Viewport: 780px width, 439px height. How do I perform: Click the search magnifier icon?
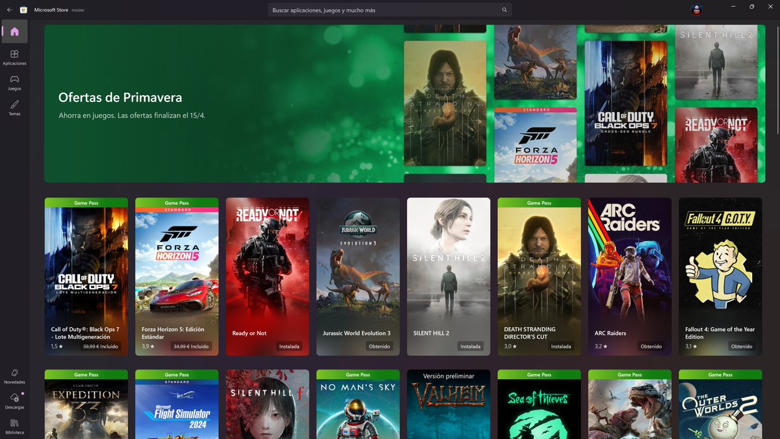[504, 10]
